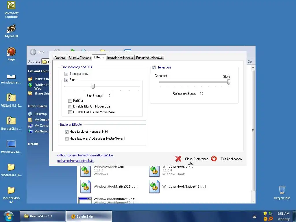Click the Reflection Speed slider handle
The height and width of the screenshot is (222, 296).
coord(229,82)
